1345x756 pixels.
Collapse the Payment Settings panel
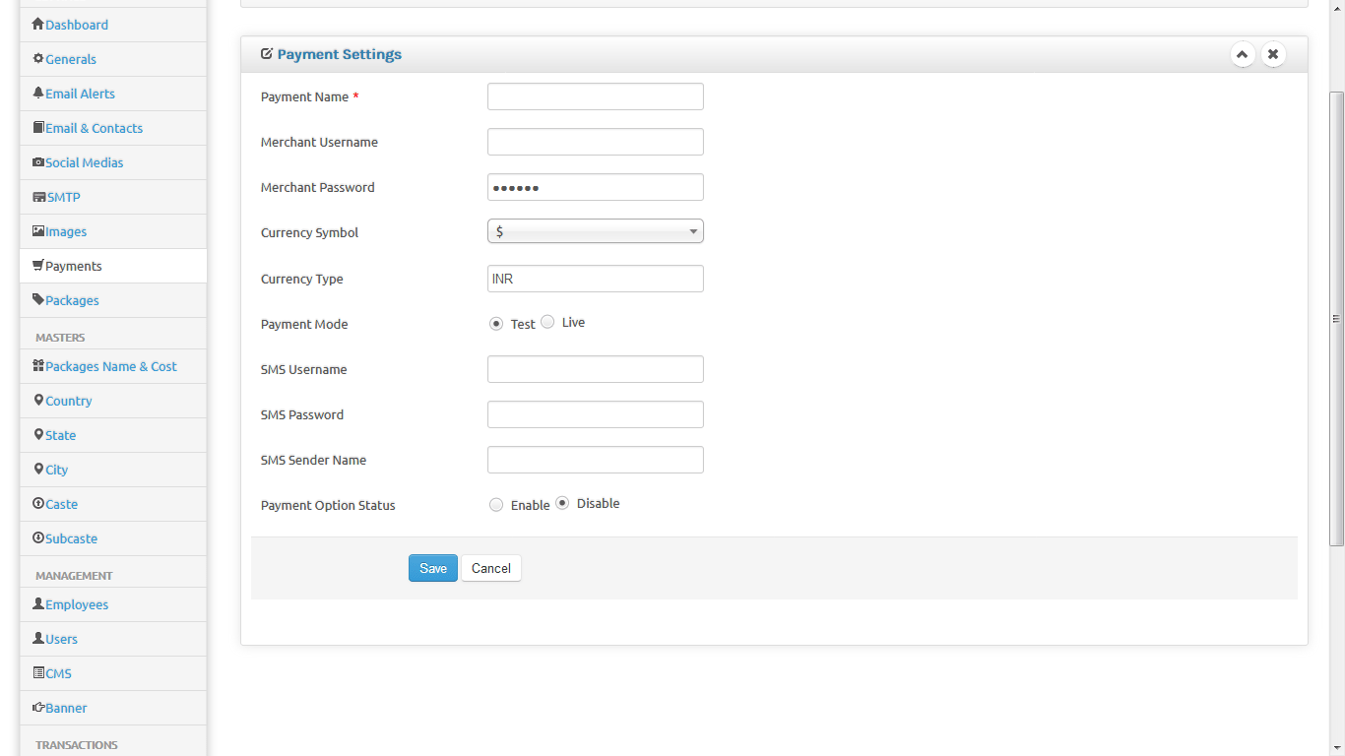tap(1243, 54)
